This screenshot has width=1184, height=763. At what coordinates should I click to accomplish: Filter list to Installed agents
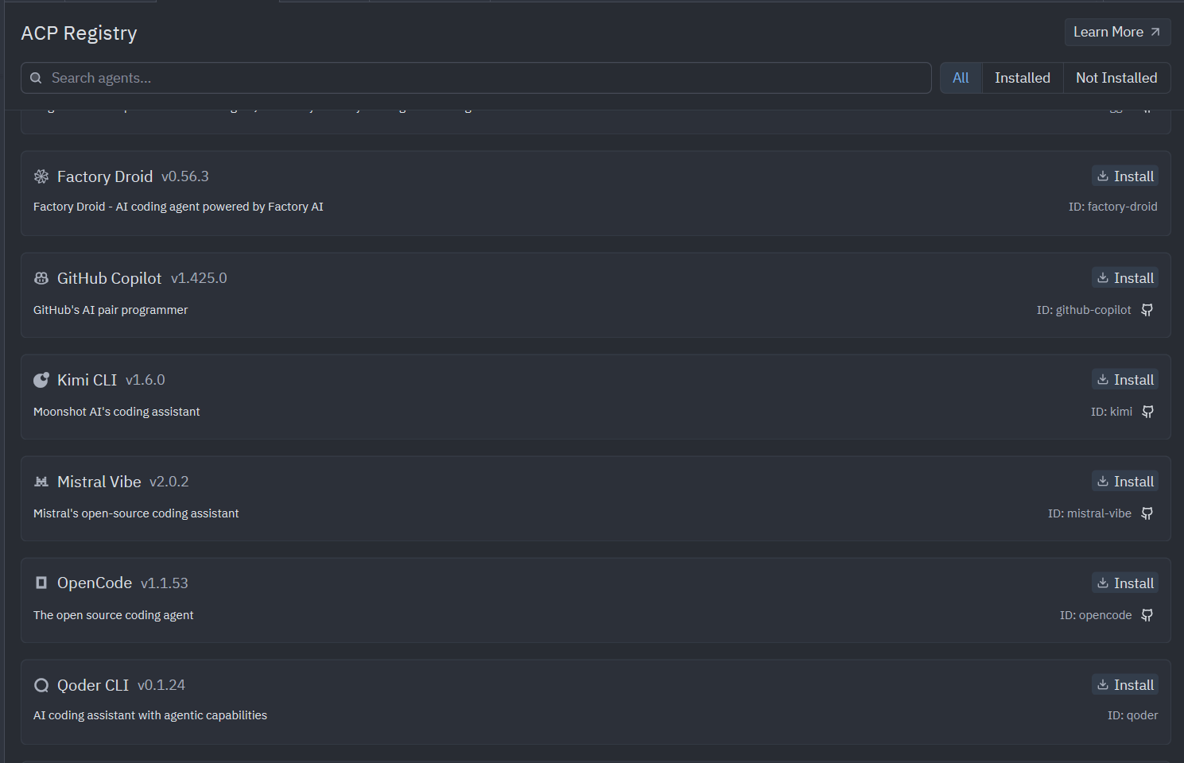(x=1022, y=78)
